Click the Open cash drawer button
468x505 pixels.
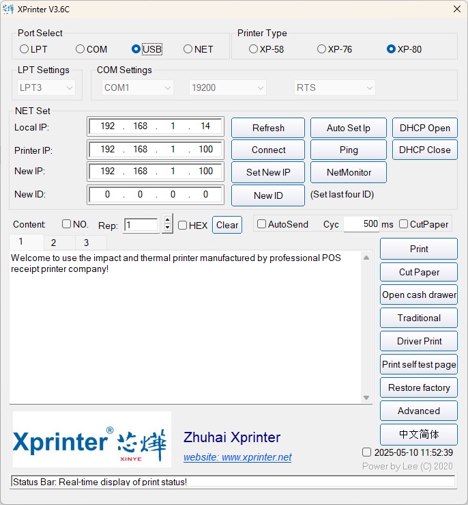(419, 295)
